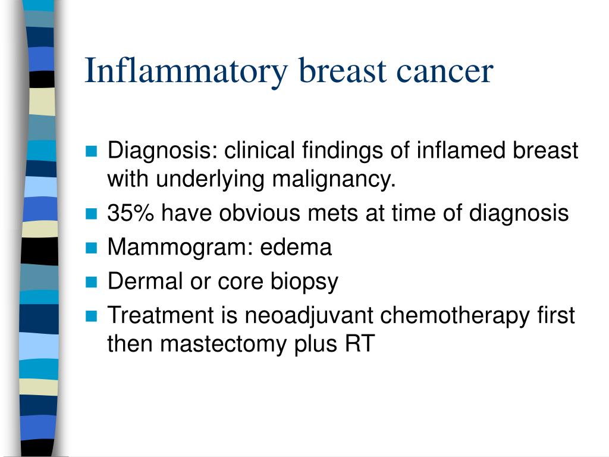This screenshot has height=457, width=609.
Task: Click the then mastectomy plus RT line
Action: pos(241,345)
